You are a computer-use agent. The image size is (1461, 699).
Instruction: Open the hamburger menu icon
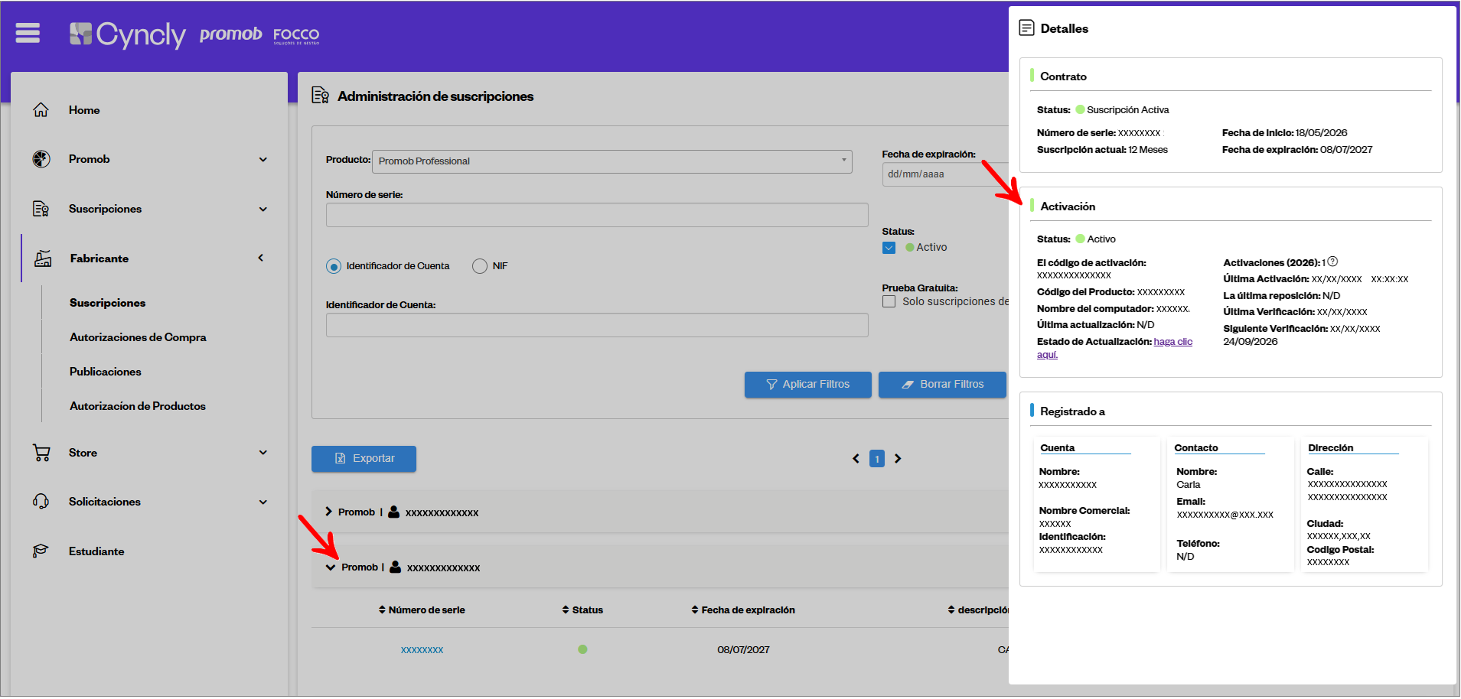(x=28, y=33)
